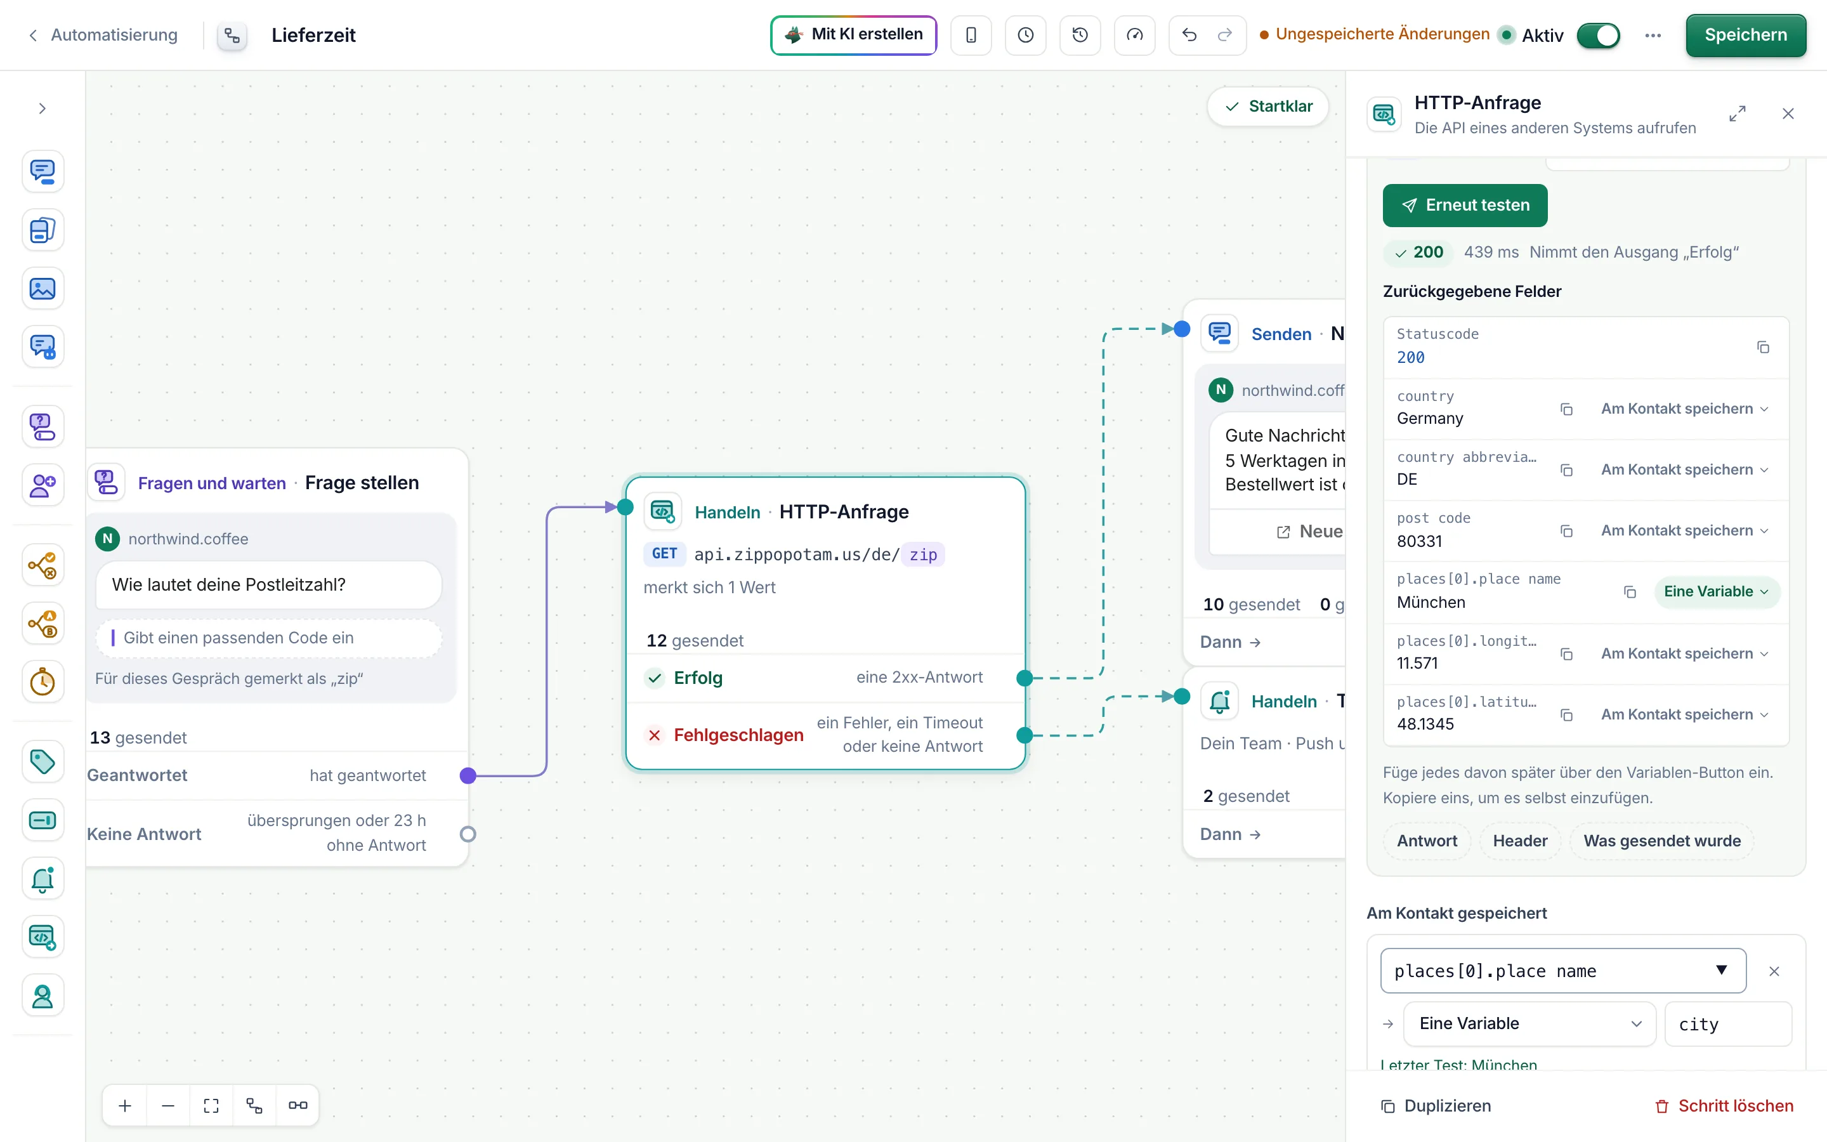Edit the city variable name field

(1727, 1023)
